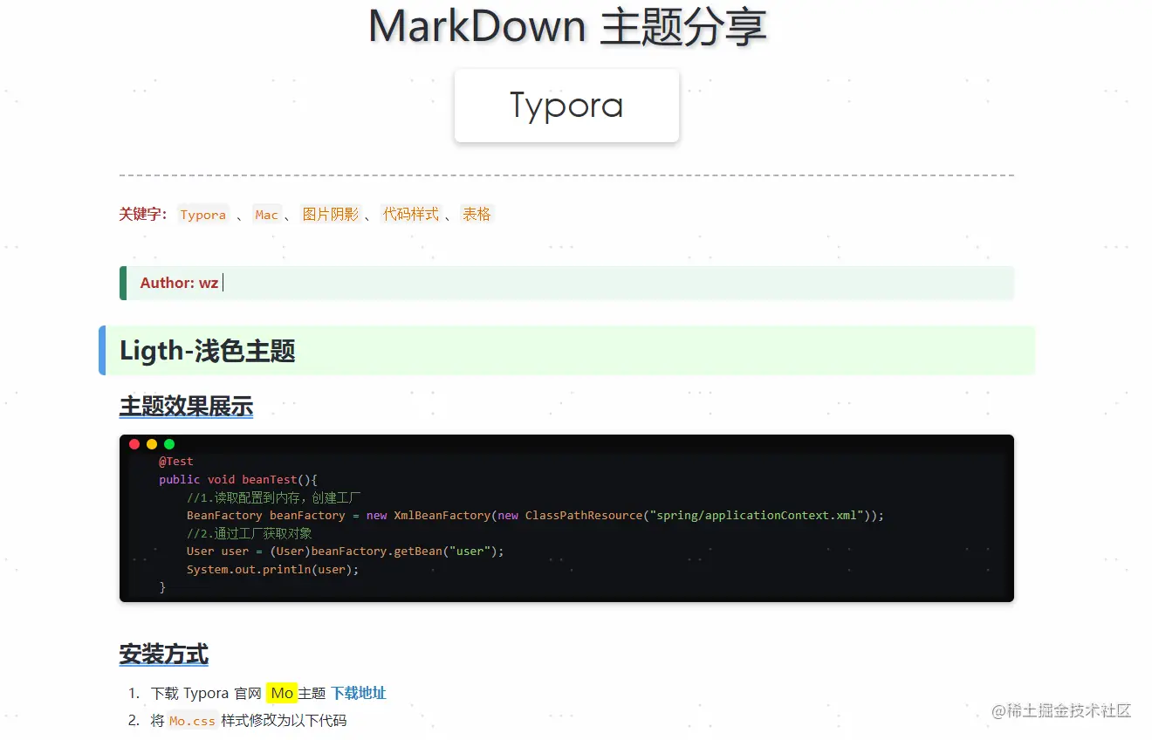Click the green dot on code block
1152x740 pixels.
[x=169, y=444]
